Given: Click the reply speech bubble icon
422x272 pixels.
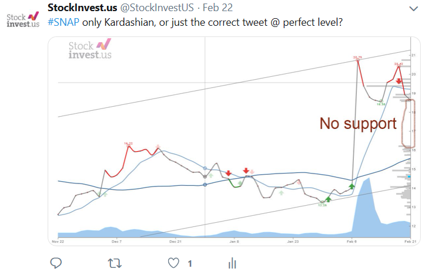Looking at the screenshot, I should (x=56, y=263).
